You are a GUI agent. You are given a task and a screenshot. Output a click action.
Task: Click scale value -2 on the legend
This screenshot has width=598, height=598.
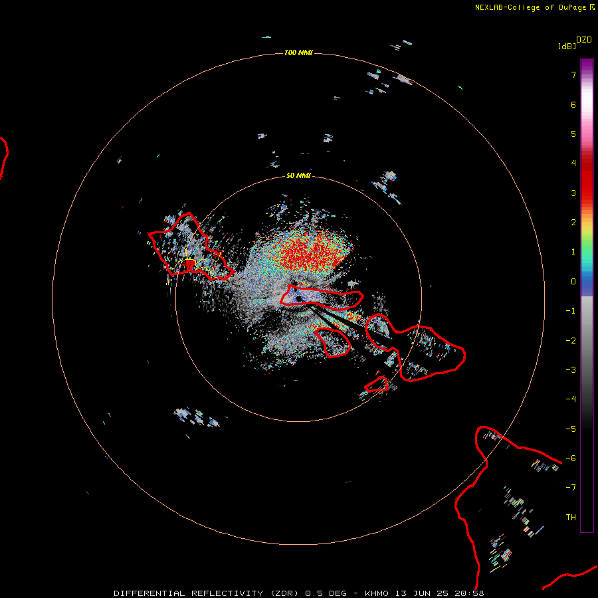[x=571, y=341]
